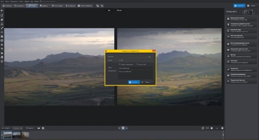259x140 pixels.
Task: Click the blue Сохранить button in the dialog
Action: (134, 82)
